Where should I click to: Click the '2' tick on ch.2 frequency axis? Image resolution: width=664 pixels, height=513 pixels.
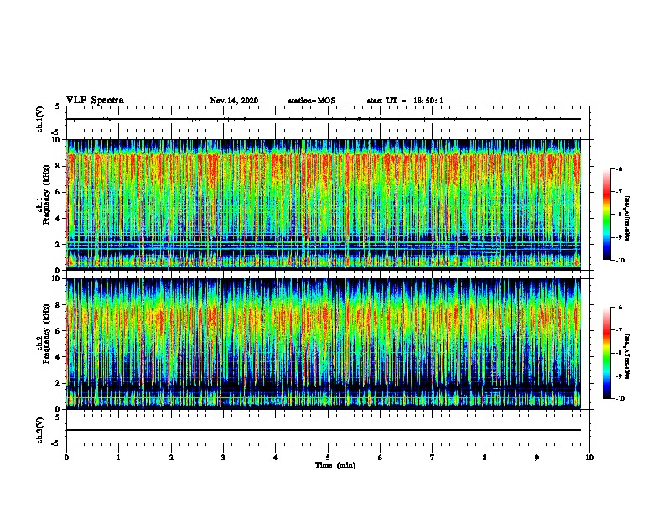point(58,383)
